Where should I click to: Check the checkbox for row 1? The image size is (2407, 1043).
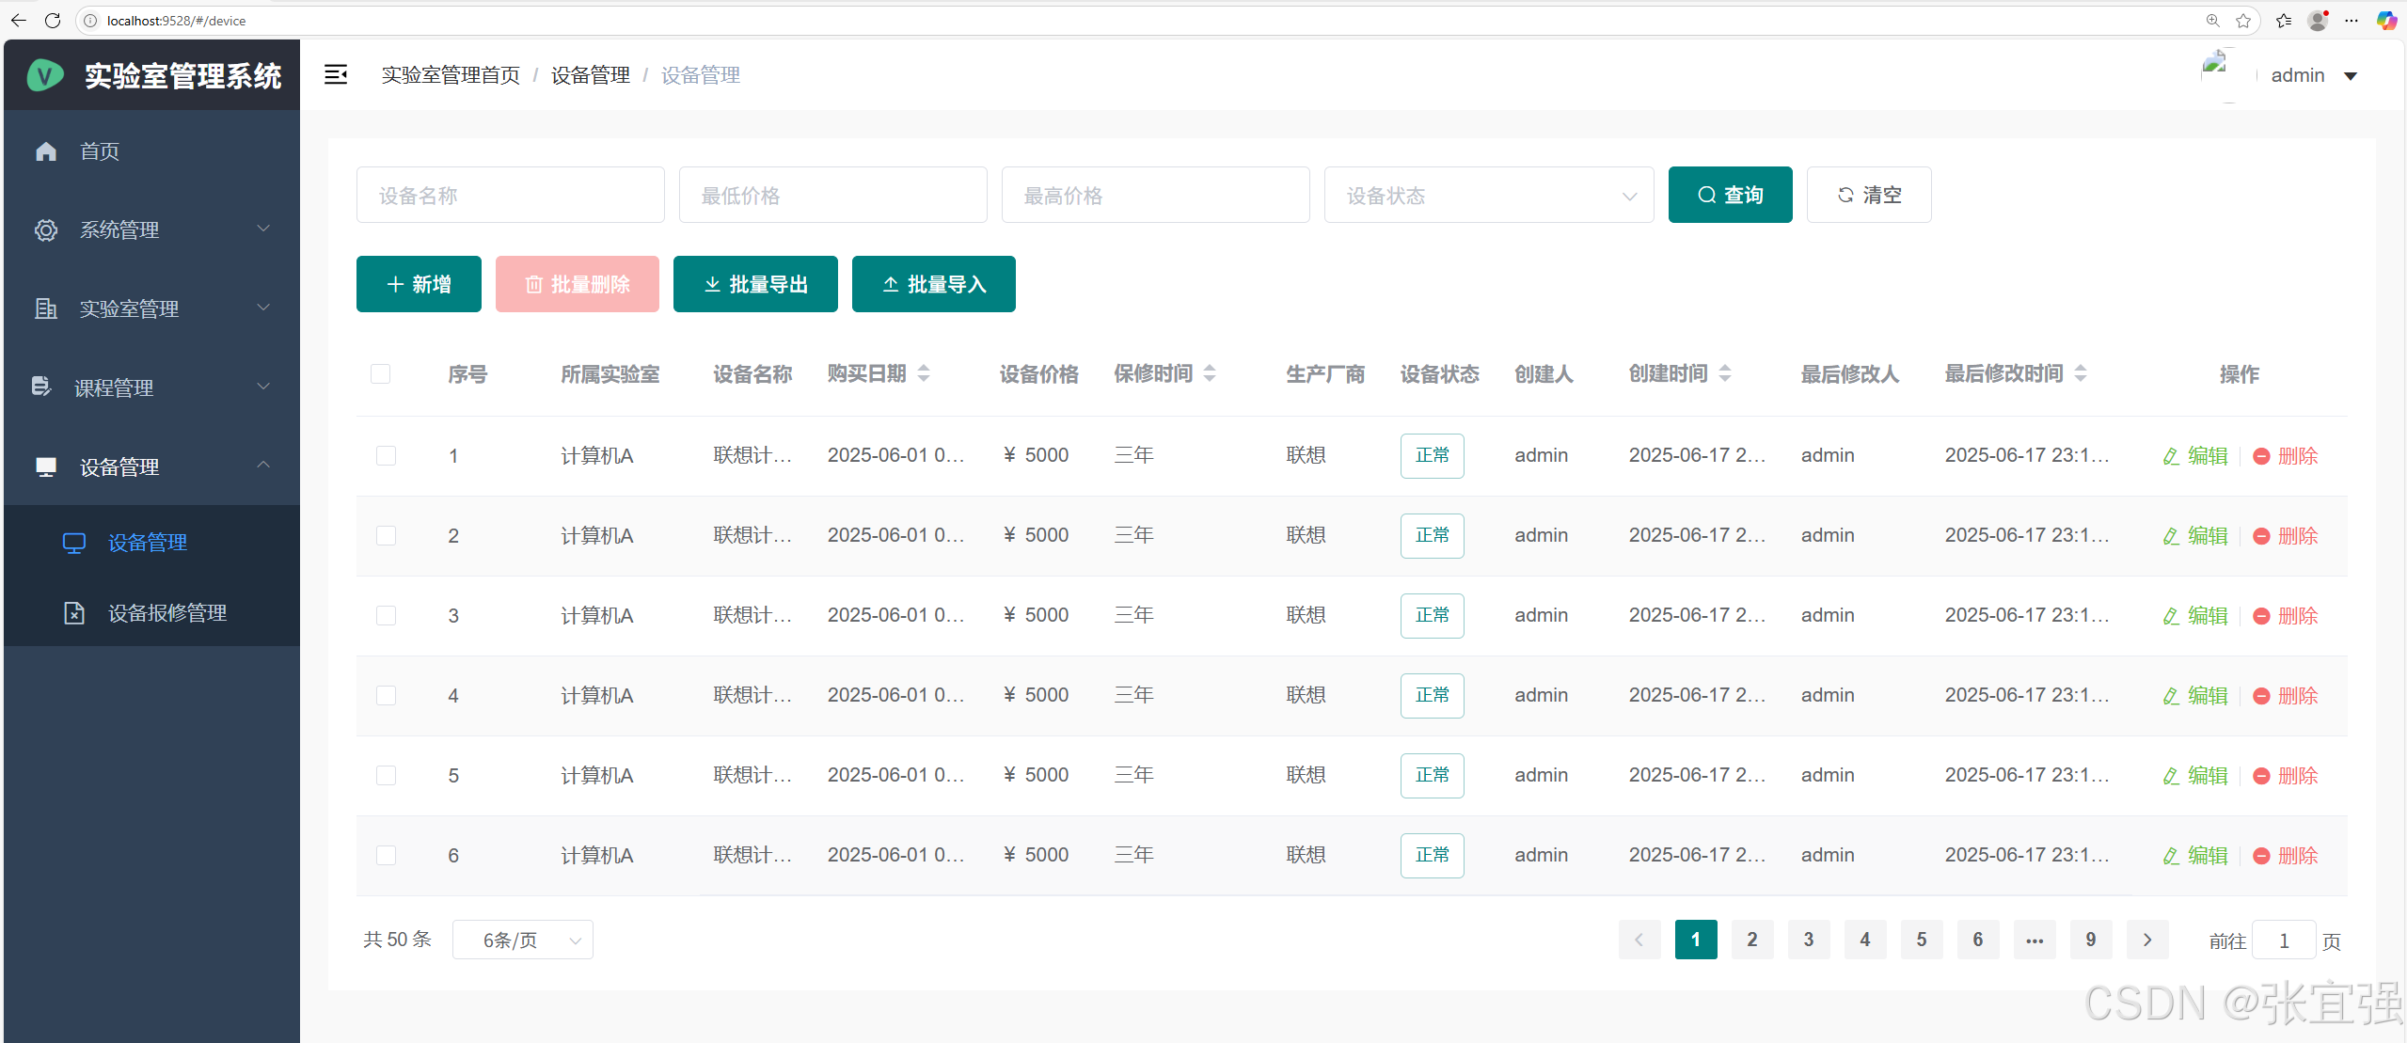[386, 455]
